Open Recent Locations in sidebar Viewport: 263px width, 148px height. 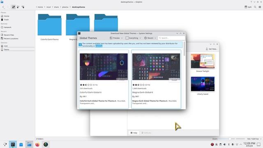[17, 39]
